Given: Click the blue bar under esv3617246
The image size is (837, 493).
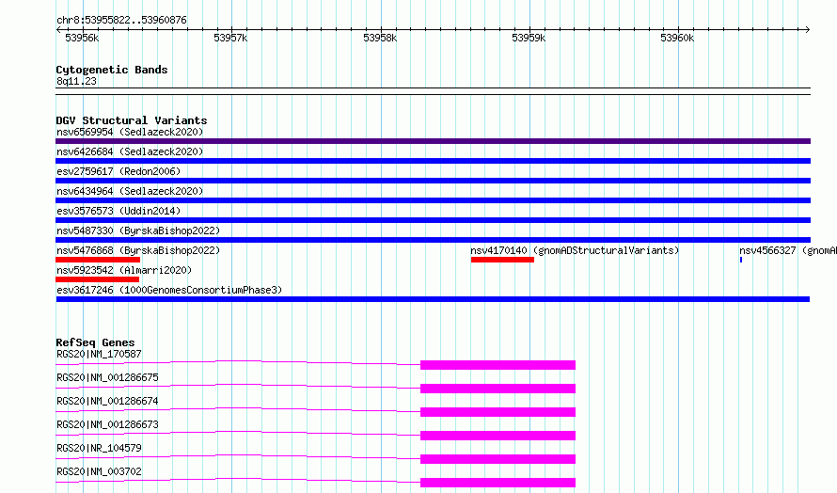Looking at the screenshot, I should click(433, 299).
